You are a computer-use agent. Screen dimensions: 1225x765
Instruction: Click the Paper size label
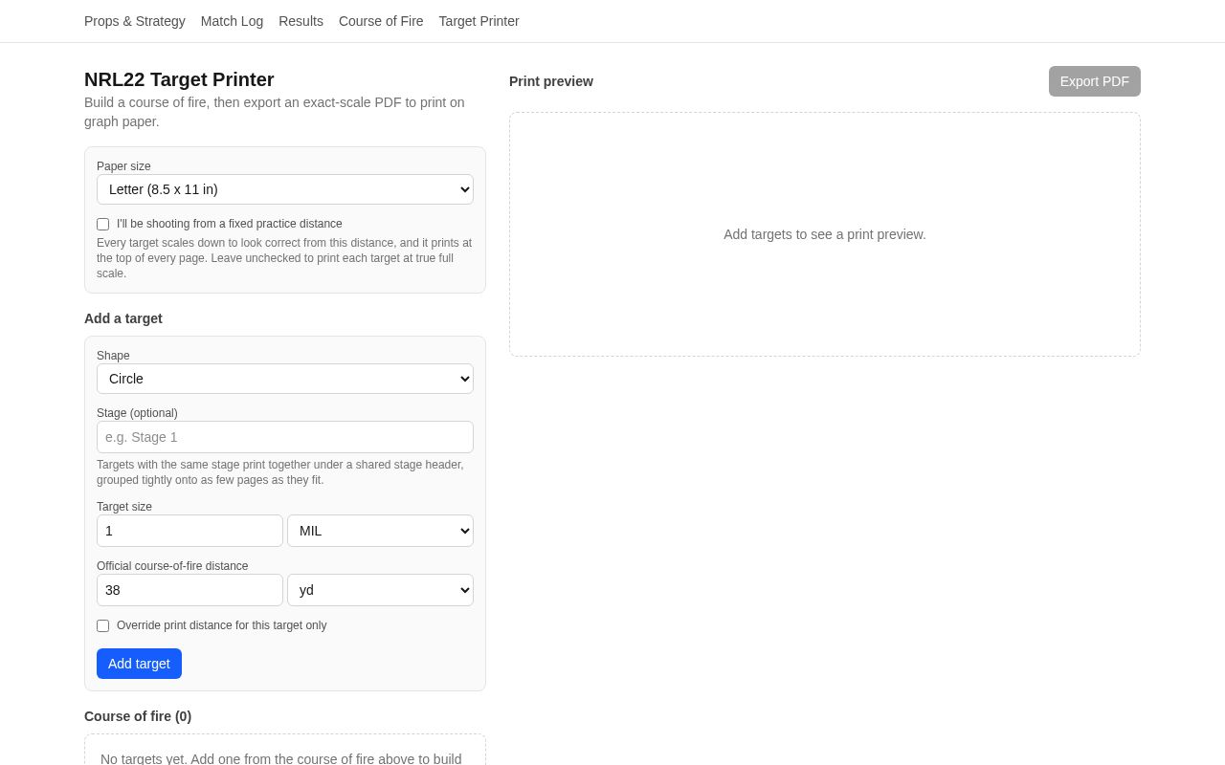[123, 166]
